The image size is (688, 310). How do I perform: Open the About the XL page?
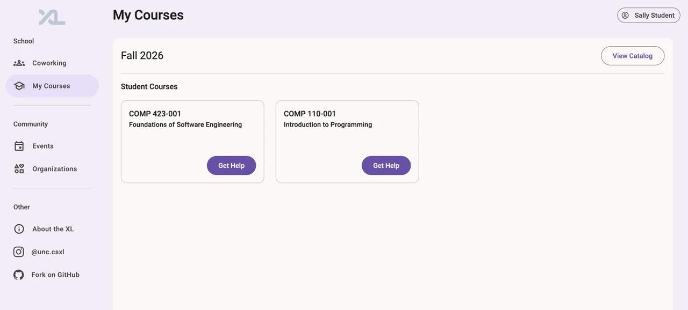[52, 229]
